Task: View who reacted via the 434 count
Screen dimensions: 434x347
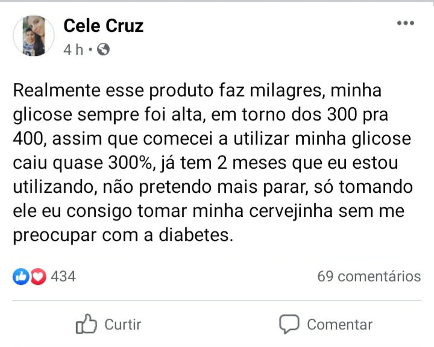Action: click(63, 277)
